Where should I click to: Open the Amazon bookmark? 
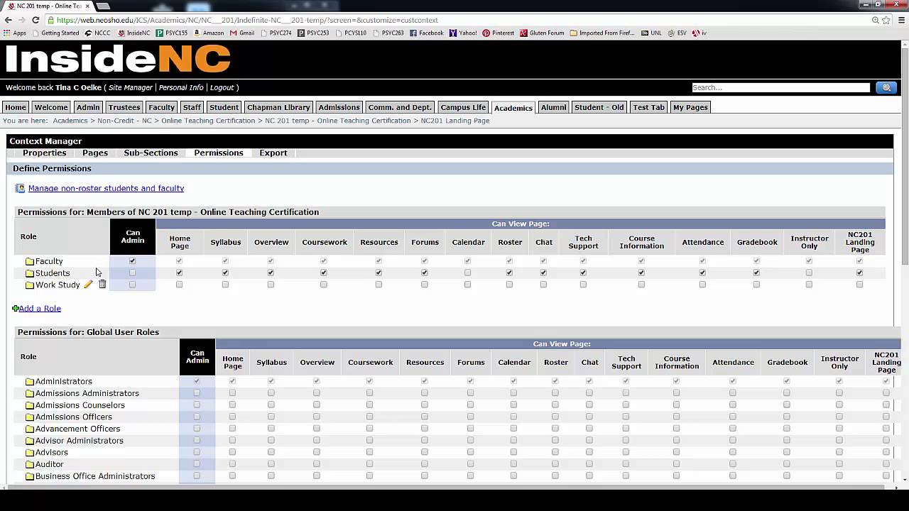[207, 33]
